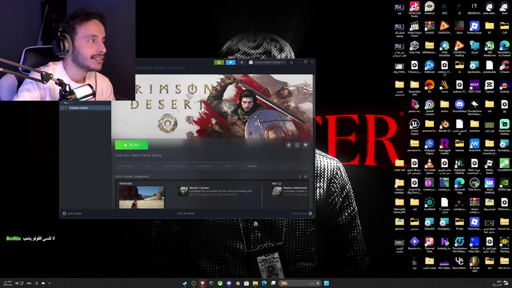Image resolution: width=512 pixels, height=288 pixels.
Task: Go to next post-game summary page arrow
Action: [x=300, y=176]
